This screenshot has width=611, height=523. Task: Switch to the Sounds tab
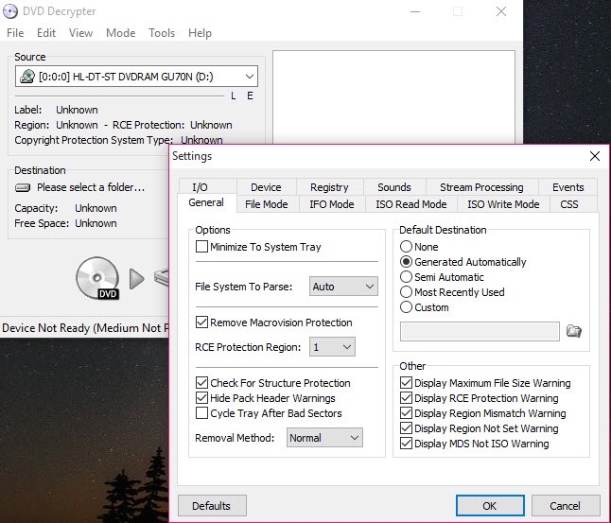[394, 187]
